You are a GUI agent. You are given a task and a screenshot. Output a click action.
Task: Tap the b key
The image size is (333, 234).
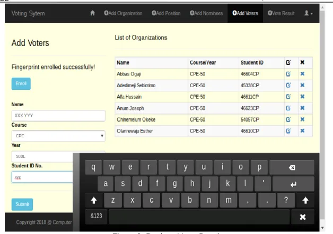pos(190,200)
